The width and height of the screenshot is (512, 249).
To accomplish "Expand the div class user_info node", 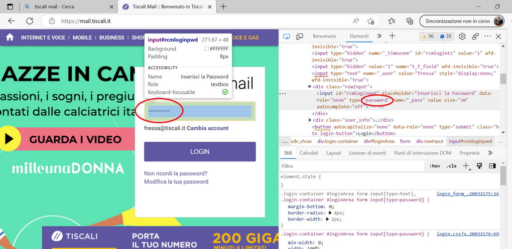I will point(310,120).
